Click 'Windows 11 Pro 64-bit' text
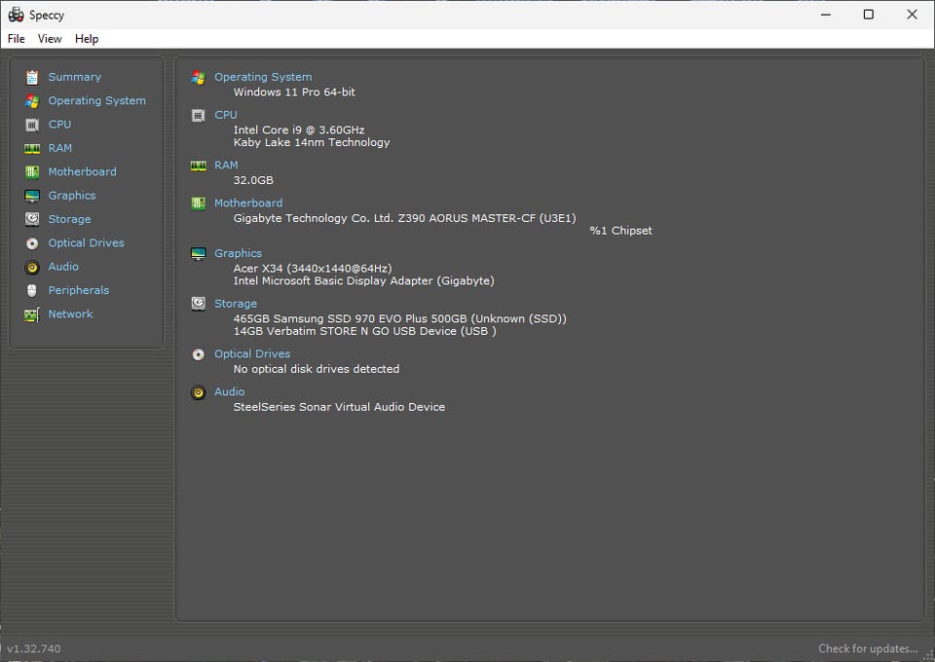 [294, 92]
